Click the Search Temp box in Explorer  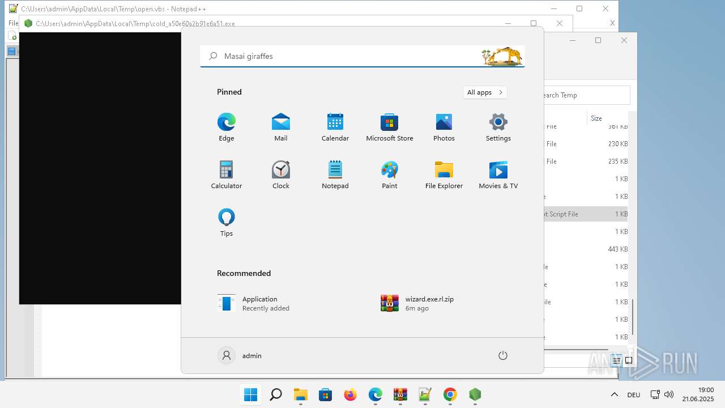coord(587,95)
